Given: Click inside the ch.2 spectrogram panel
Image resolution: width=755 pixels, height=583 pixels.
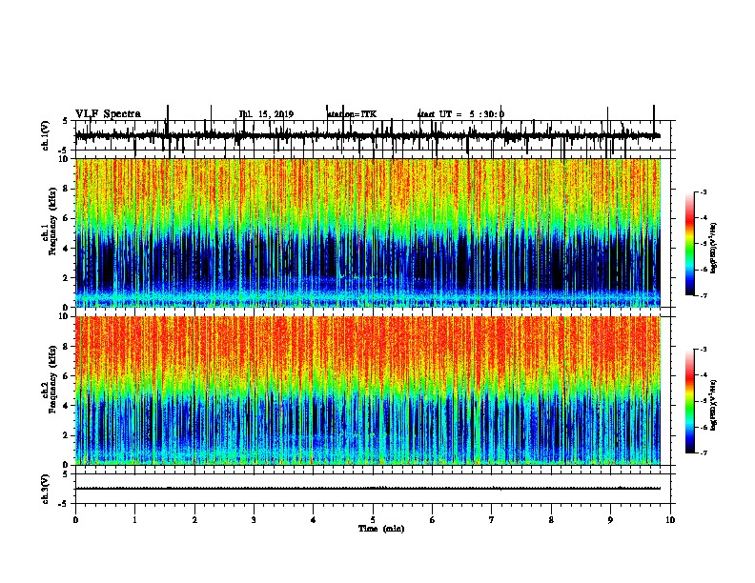Looking at the screenshot, I should (368, 391).
